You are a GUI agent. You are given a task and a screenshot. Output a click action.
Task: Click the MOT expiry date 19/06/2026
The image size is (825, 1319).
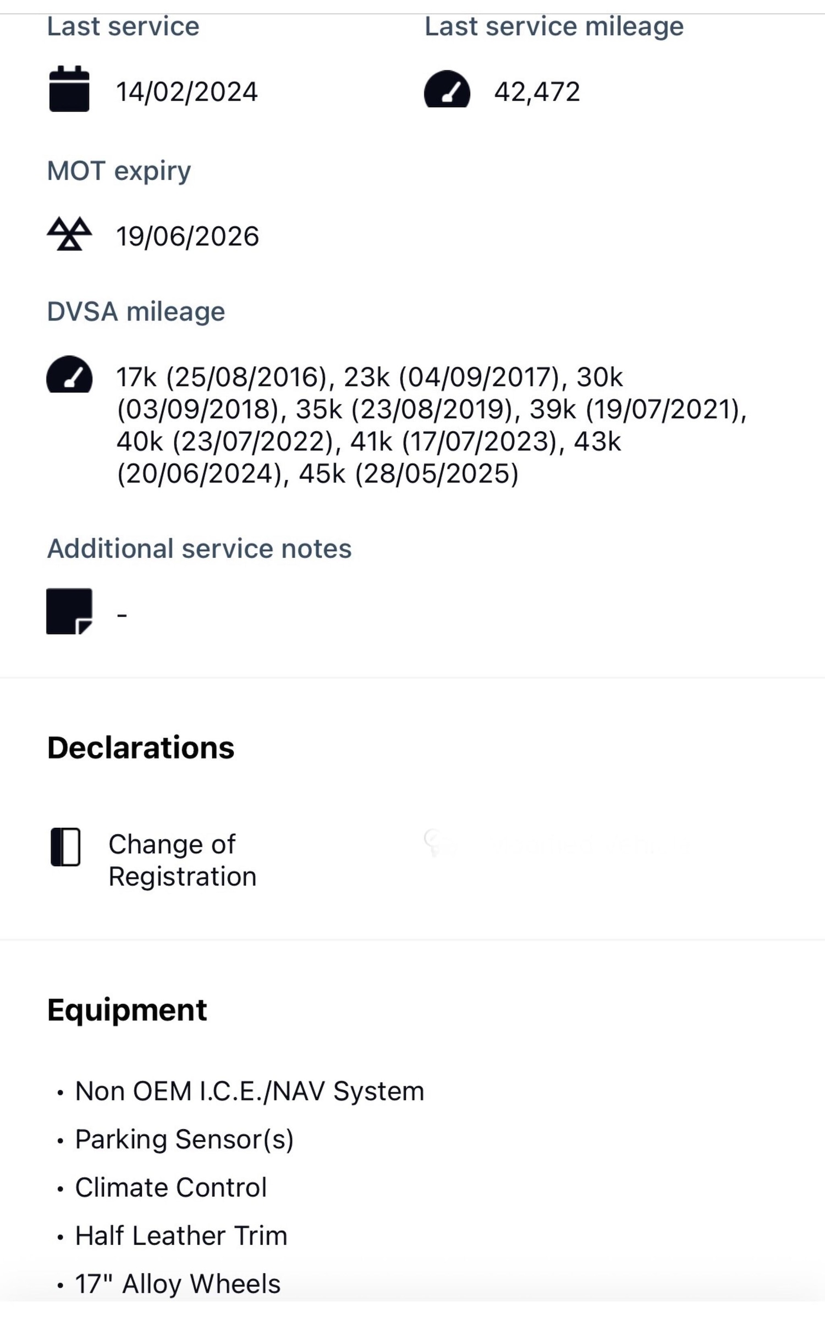[x=187, y=236]
